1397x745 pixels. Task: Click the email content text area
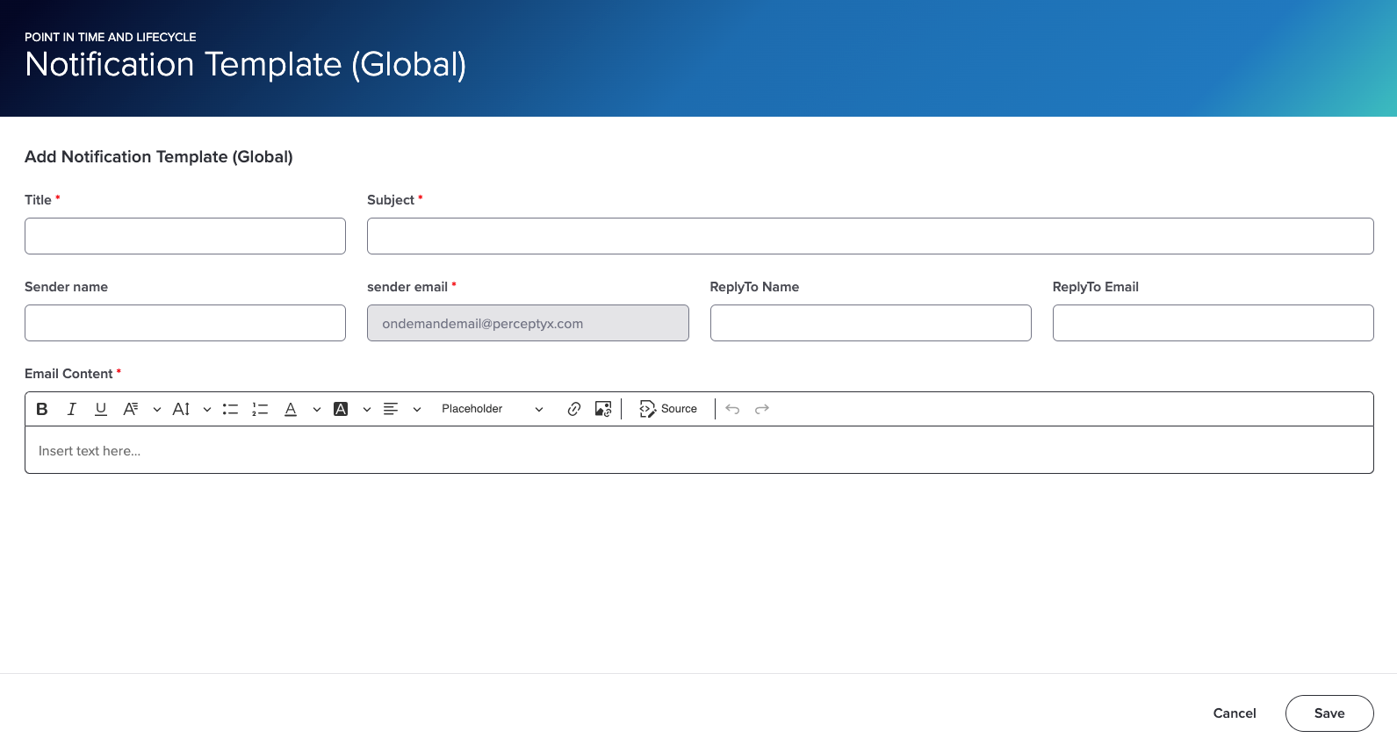(699, 450)
